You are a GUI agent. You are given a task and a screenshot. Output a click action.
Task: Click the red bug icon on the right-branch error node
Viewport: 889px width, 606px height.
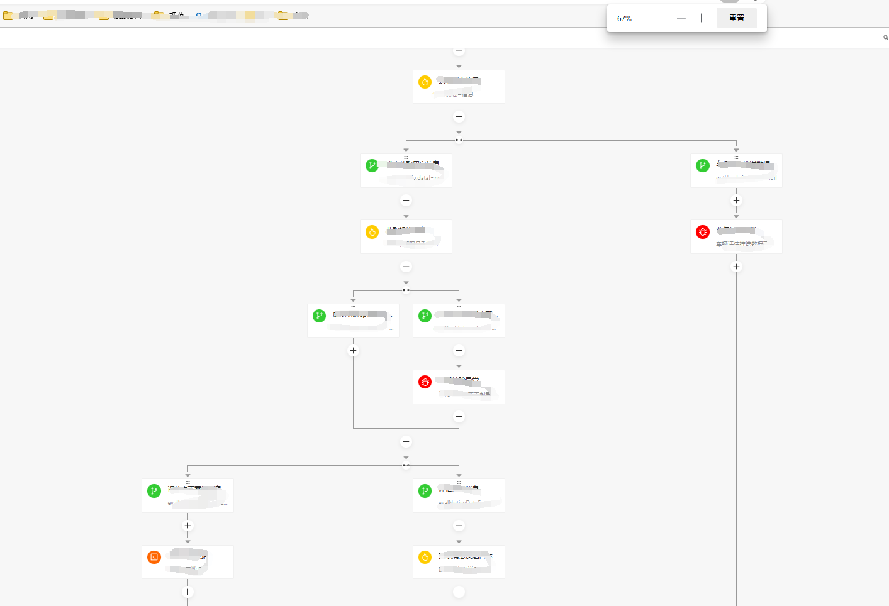tap(702, 231)
